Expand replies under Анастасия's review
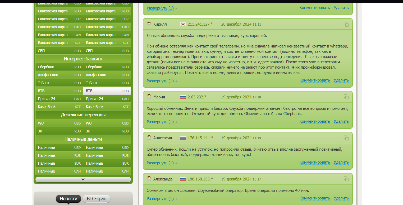The height and width of the screenshot is (205, 403). 160,163
